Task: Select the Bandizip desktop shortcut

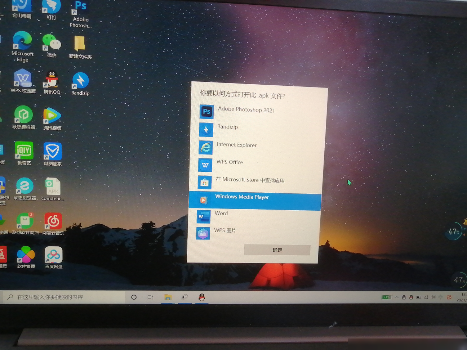Action: pos(80,84)
